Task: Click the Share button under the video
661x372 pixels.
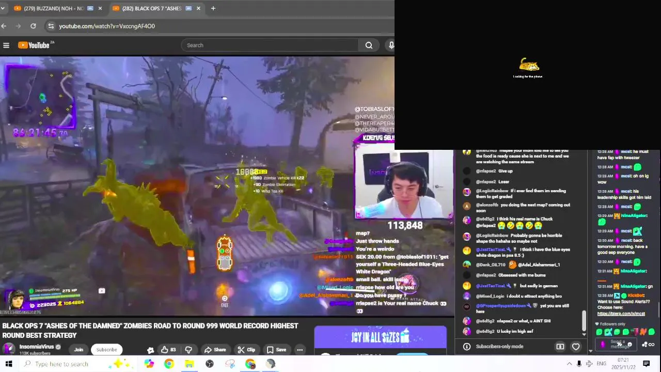Action: pyautogui.click(x=215, y=350)
